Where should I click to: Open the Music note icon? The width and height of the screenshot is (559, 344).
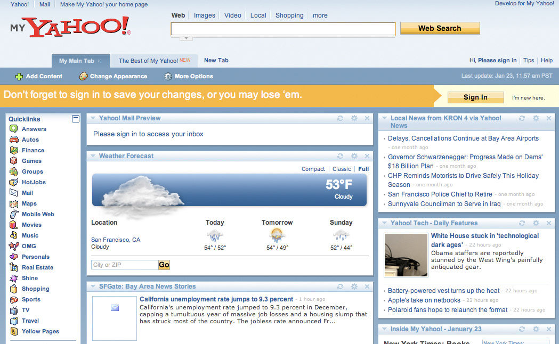(x=13, y=235)
